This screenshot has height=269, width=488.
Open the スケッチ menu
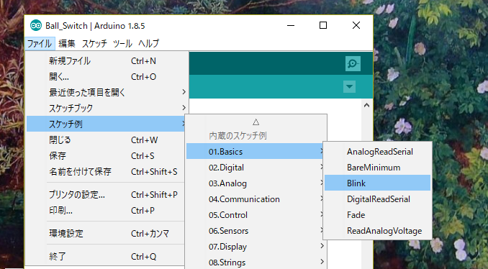point(94,43)
